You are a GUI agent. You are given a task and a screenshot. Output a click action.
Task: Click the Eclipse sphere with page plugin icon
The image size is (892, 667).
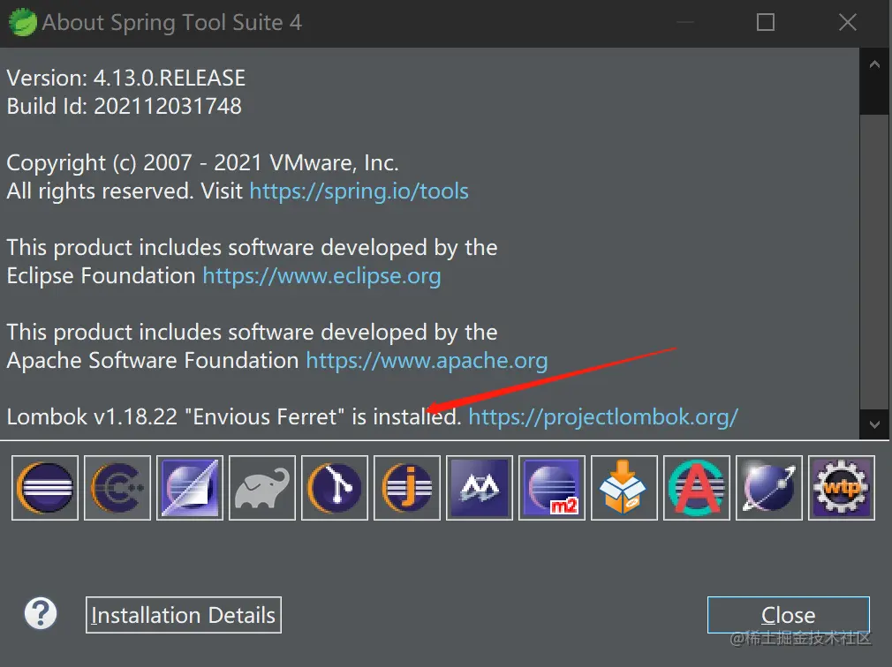pos(190,488)
